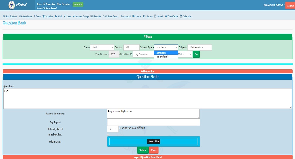Expand the Import Question From Excel bar
The image size is (295, 159).
tap(147, 157)
